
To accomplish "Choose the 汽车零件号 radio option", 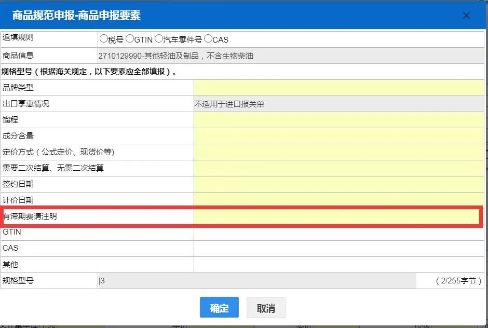I will coord(159,39).
